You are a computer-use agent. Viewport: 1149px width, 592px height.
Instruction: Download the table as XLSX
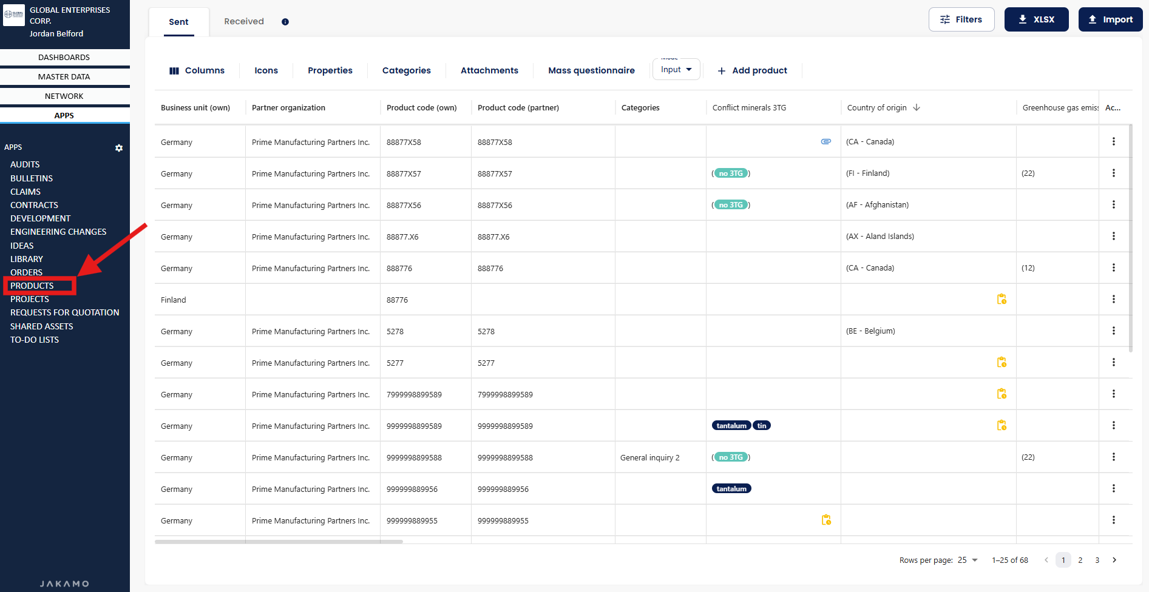(1036, 19)
